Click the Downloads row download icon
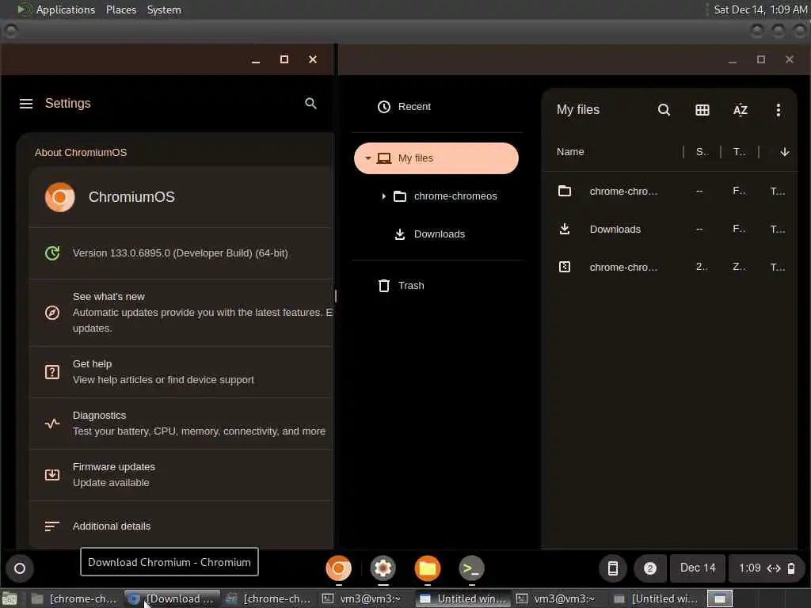Screen dimensions: 811x608 (x=564, y=229)
